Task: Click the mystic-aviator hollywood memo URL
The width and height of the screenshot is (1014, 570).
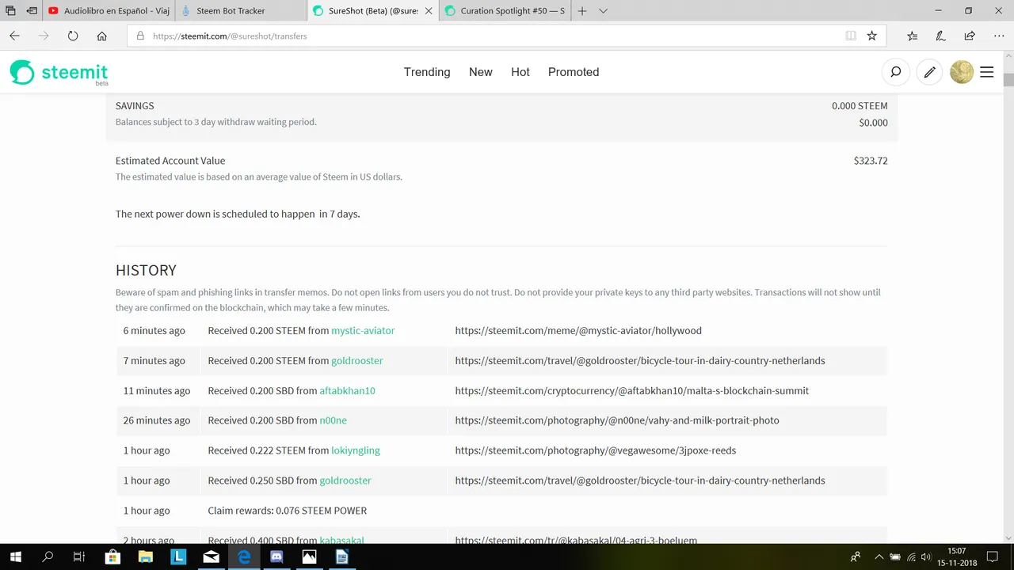Action: coord(578,330)
